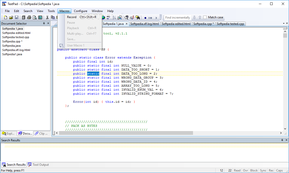Select Softpedia tested.cpp in Document Selector
289x173 pixels.
pos(16,37)
